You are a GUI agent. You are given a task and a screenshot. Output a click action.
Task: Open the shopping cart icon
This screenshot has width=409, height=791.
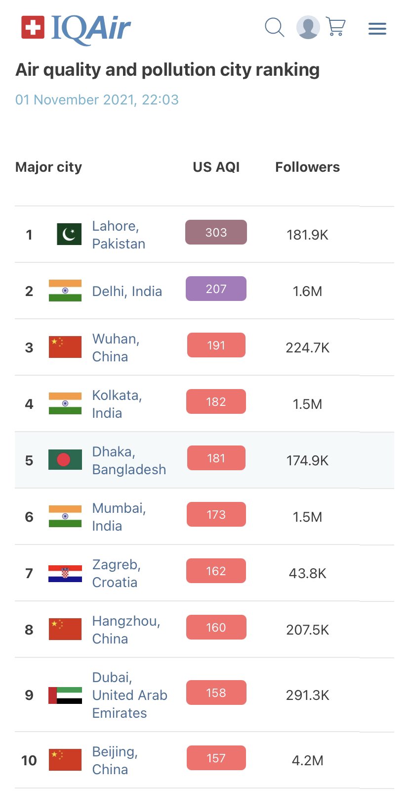click(x=336, y=27)
